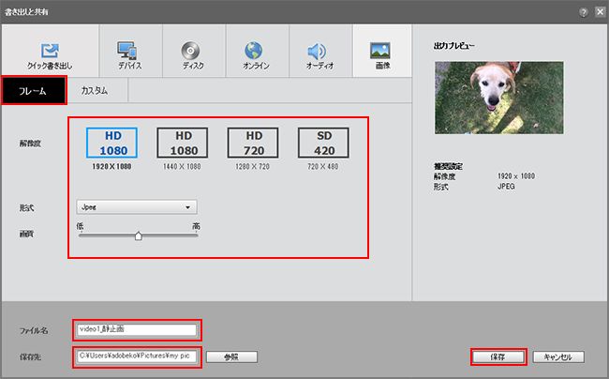Image resolution: width=609 pixels, height=379 pixels.
Task: Open the クイック書き出し (quick export) tab
Action: (50, 52)
